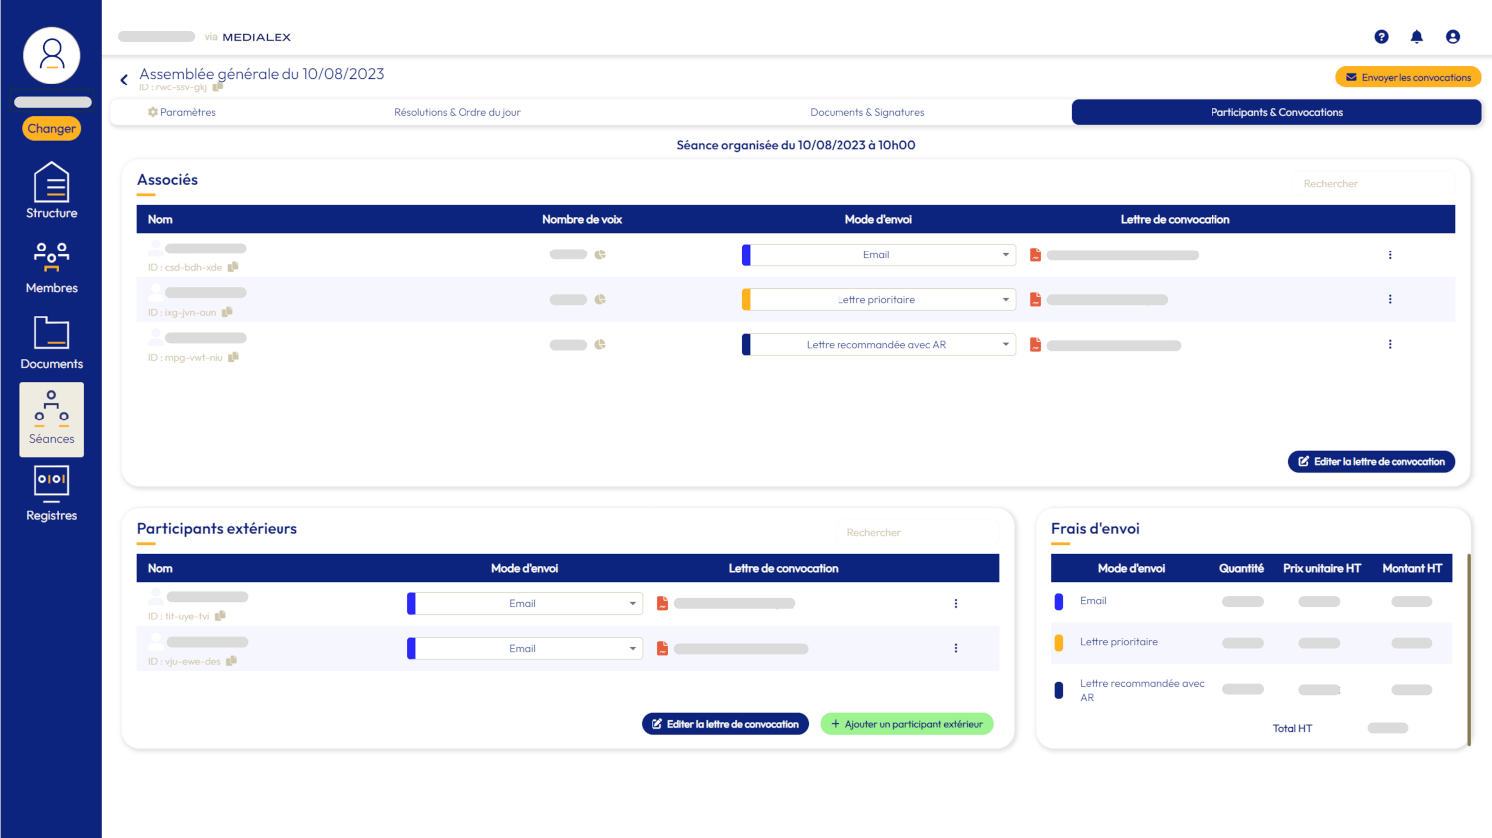Open the Registres section in the sidebar

(51, 491)
